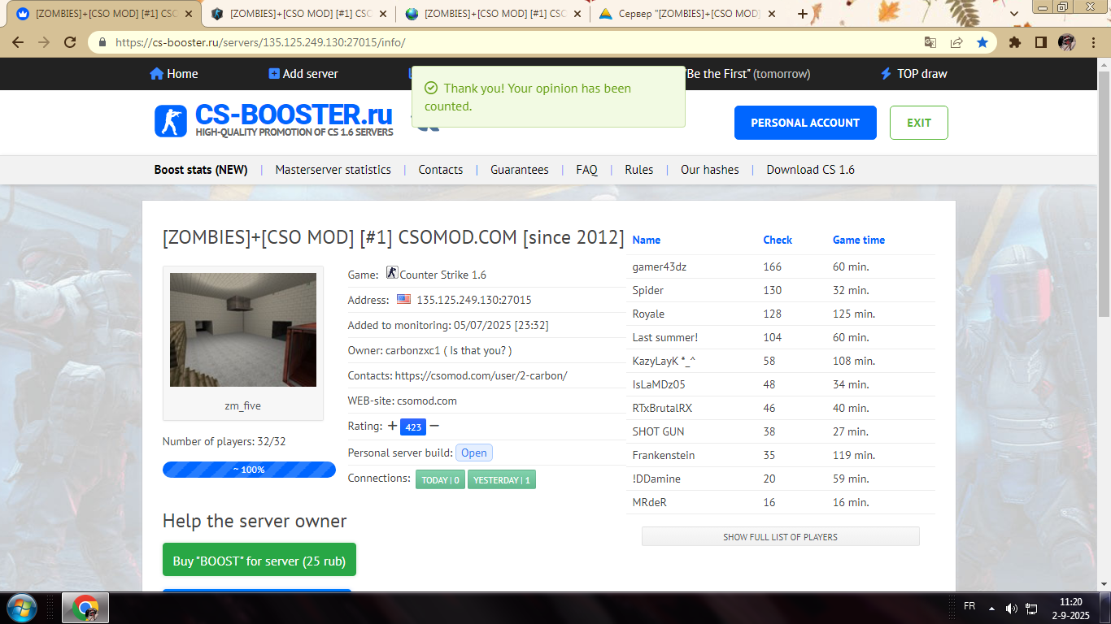
Task: Open the Chrome three-dot menu
Action: coord(1093,42)
